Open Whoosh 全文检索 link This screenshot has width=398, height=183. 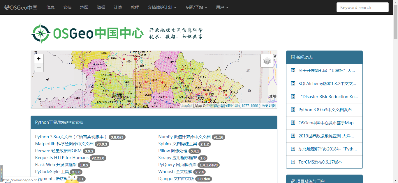[x=175, y=172]
